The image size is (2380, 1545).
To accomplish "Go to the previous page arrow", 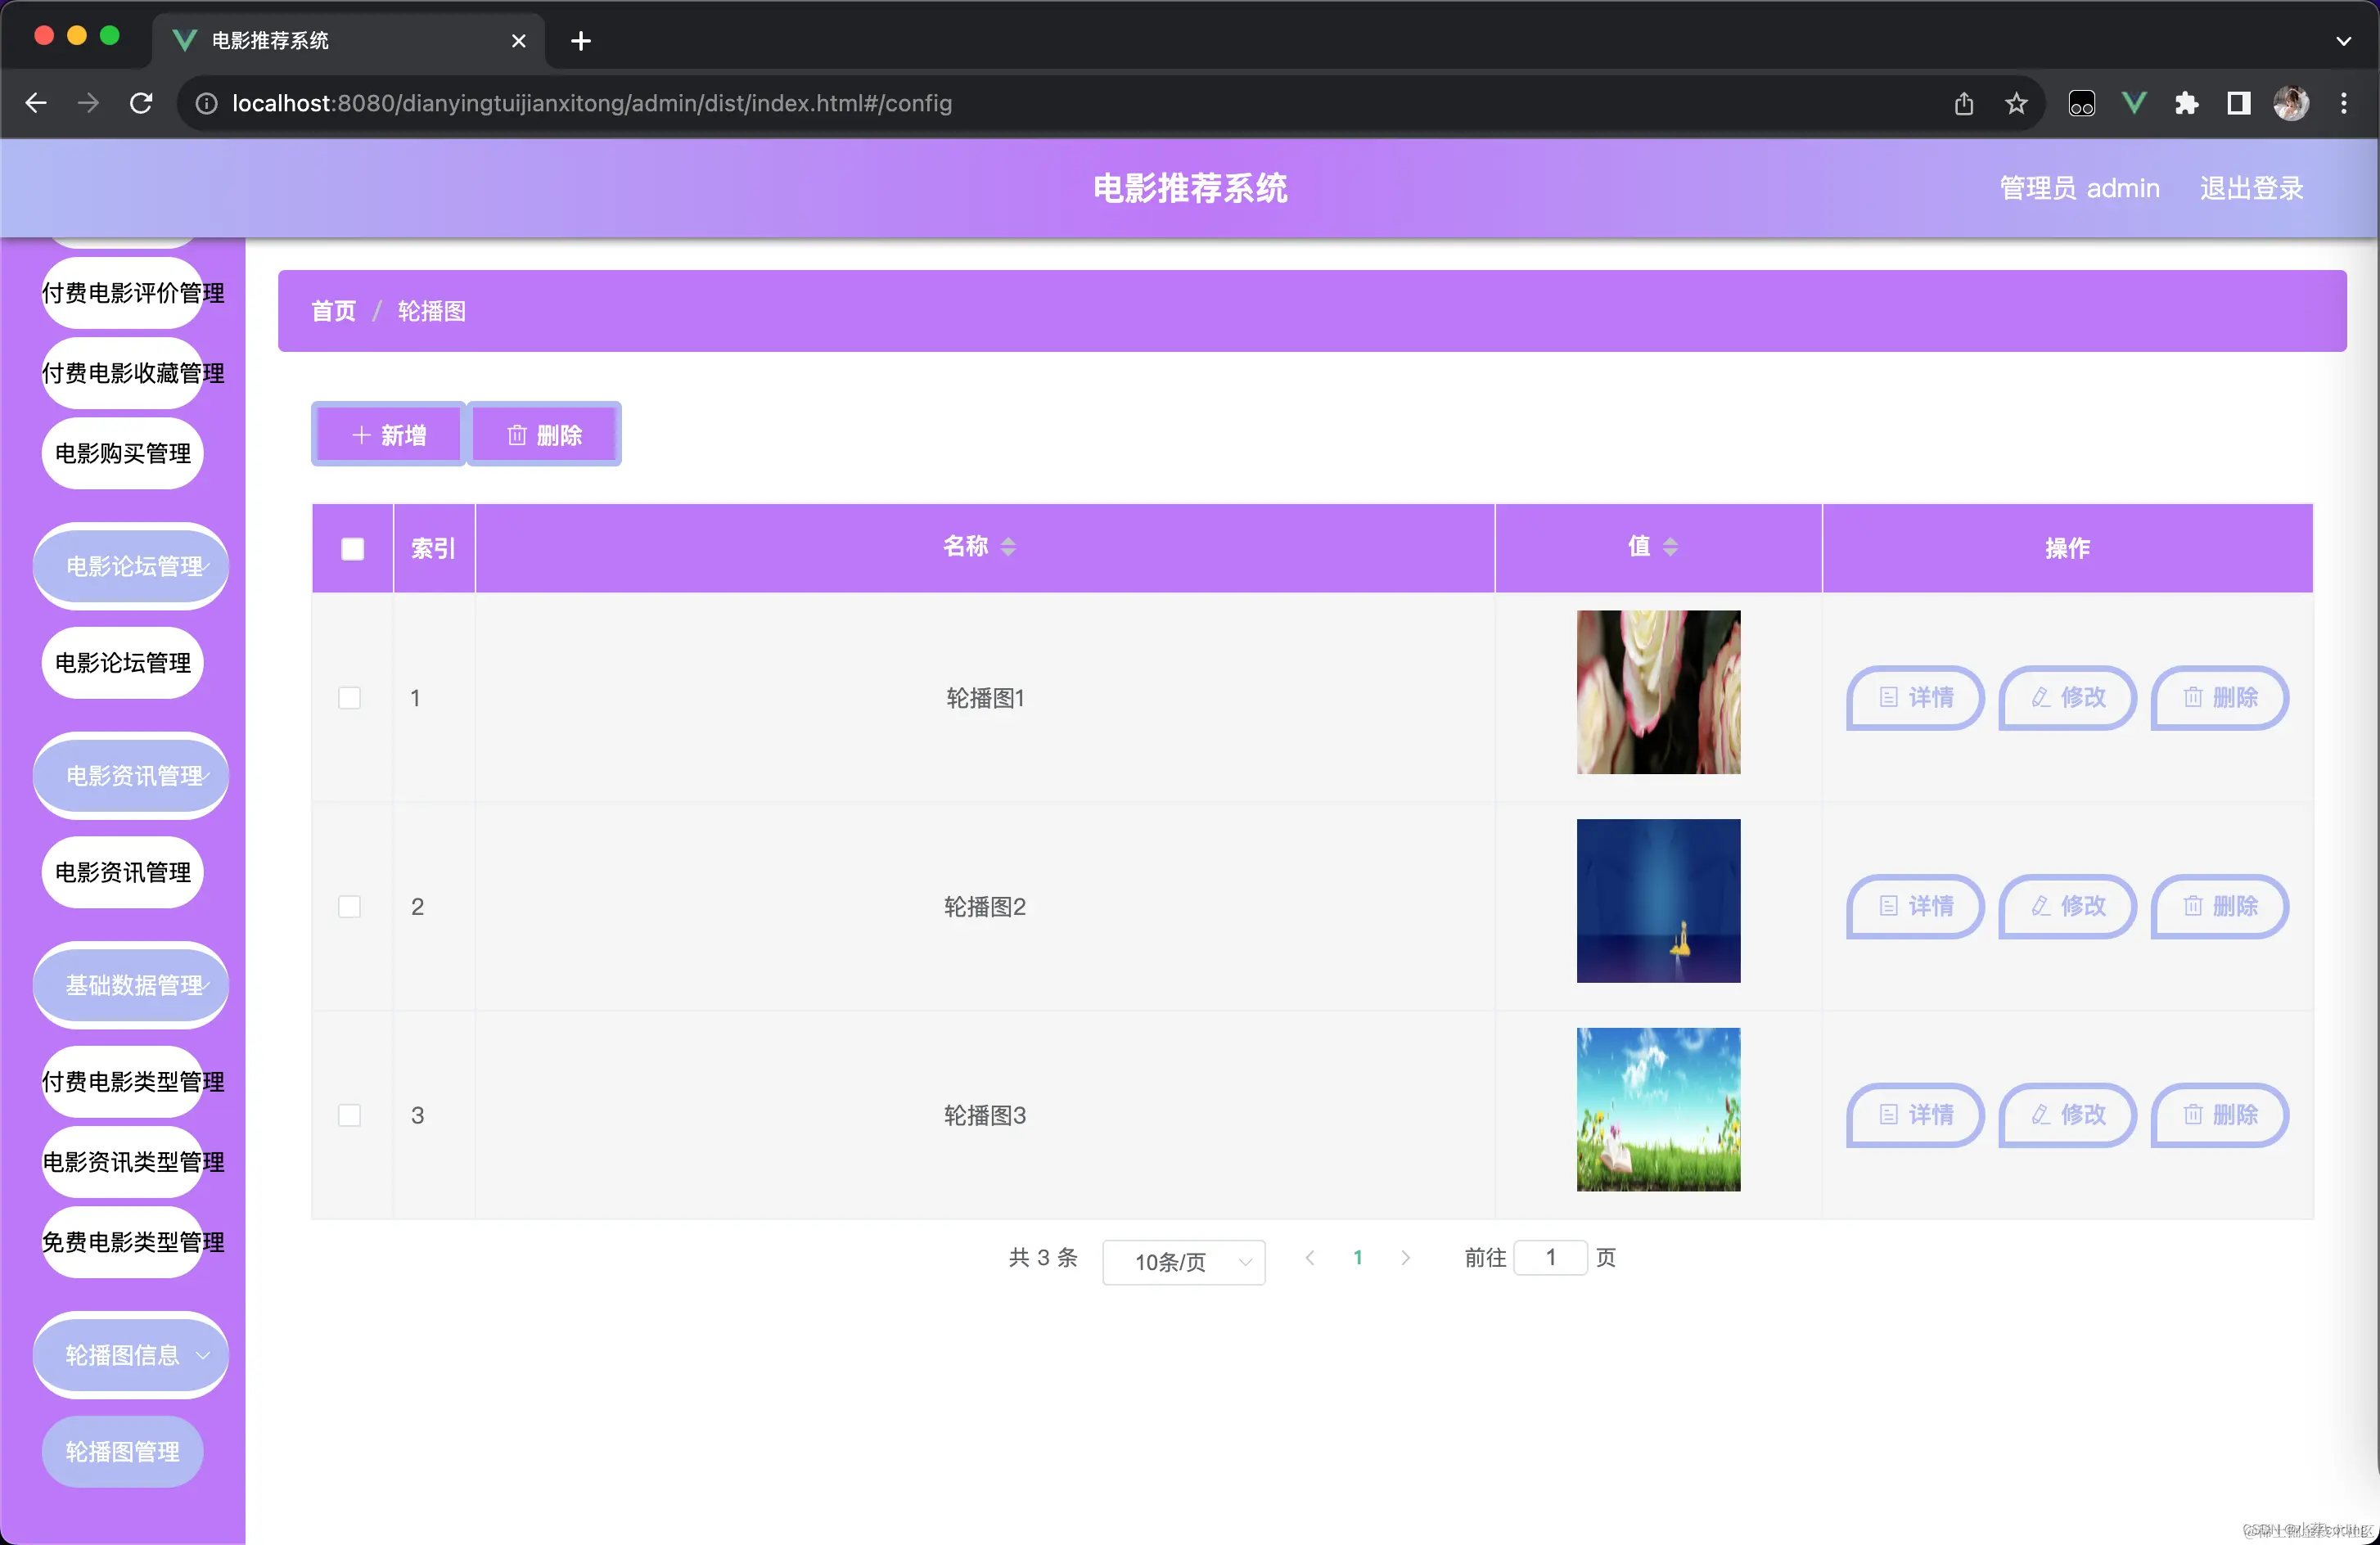I will (x=1309, y=1258).
